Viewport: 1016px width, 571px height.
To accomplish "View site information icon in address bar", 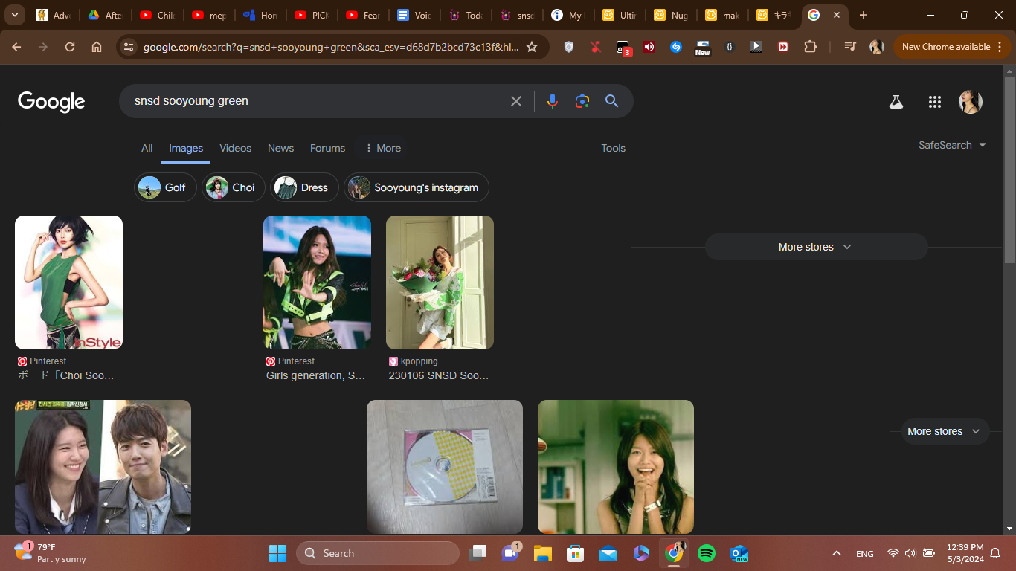I will (129, 47).
